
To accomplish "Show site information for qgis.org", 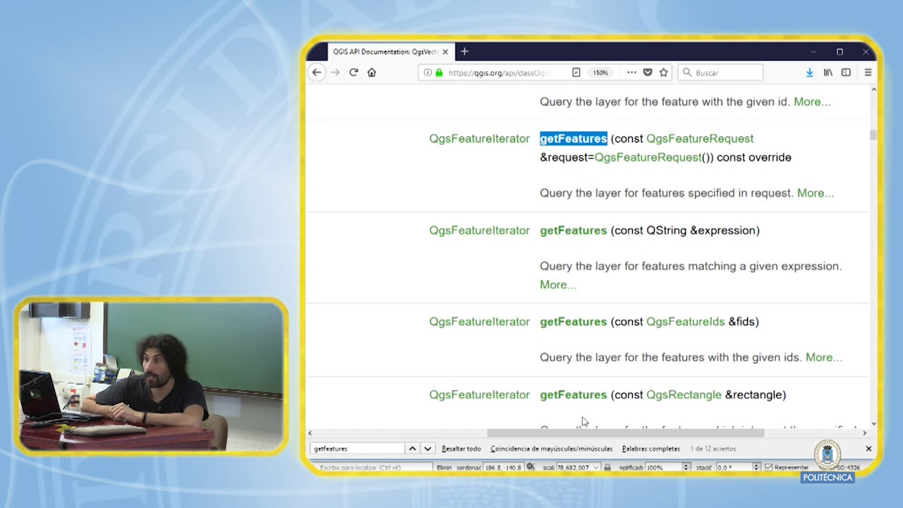I will [x=428, y=73].
